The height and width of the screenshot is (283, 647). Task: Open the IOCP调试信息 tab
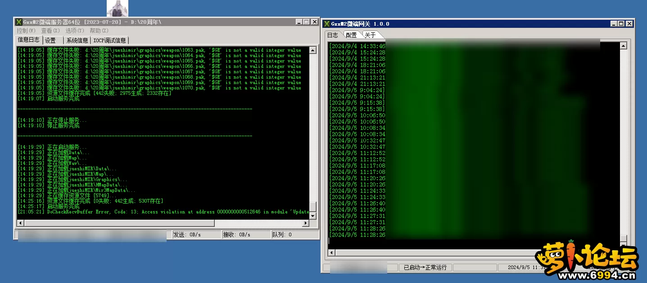point(110,40)
